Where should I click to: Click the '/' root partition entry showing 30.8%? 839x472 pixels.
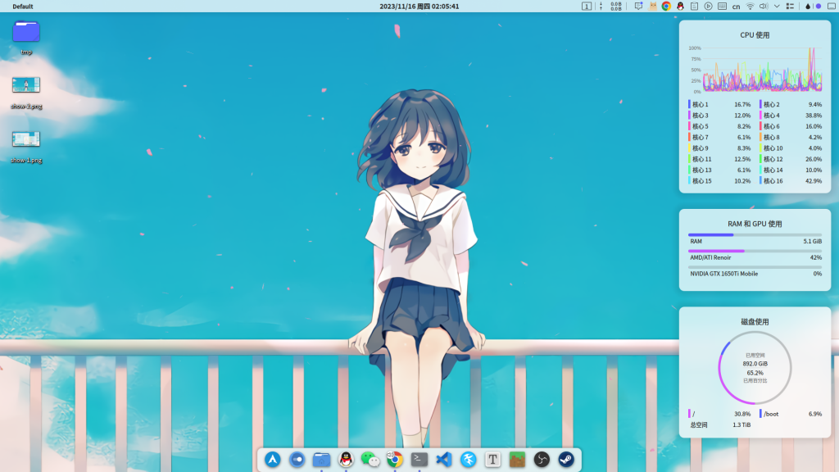coord(719,414)
